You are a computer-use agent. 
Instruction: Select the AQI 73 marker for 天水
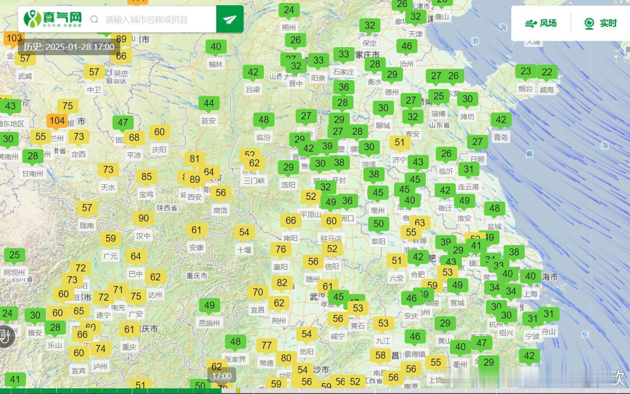[108, 170]
